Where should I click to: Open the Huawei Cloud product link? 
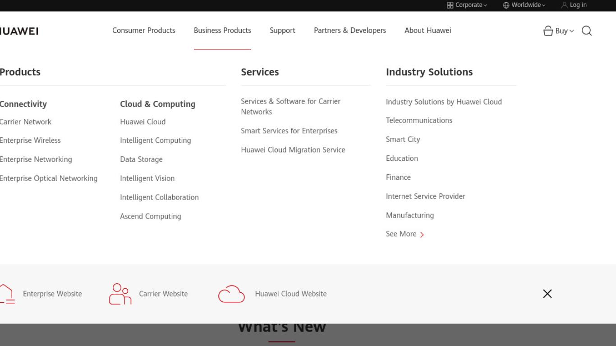[143, 122]
